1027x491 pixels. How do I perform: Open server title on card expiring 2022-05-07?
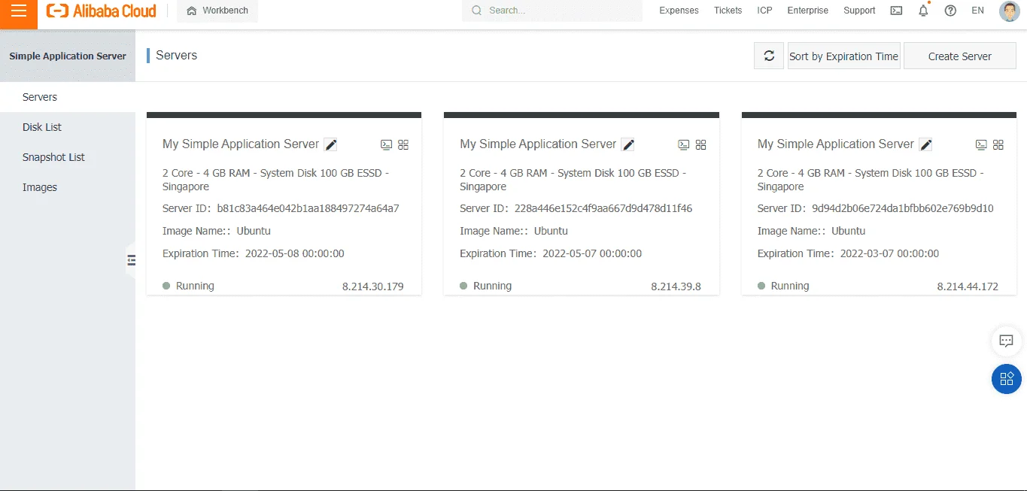[x=538, y=144]
